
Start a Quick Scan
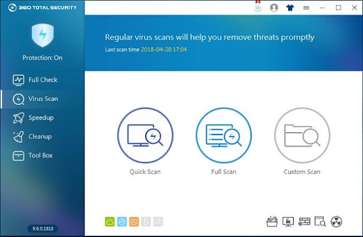(x=145, y=135)
